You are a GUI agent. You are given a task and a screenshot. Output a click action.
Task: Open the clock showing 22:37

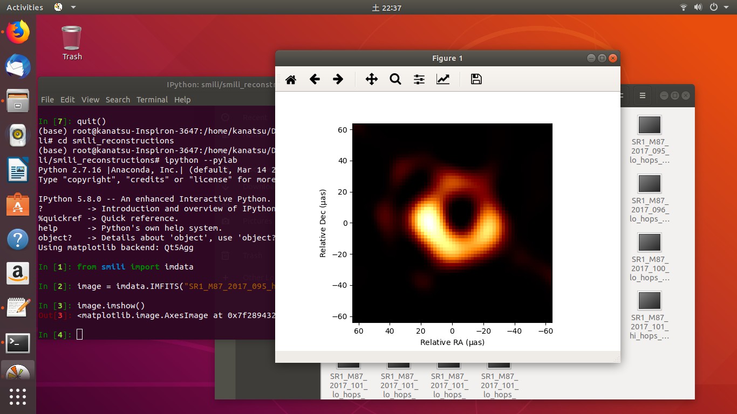point(386,8)
